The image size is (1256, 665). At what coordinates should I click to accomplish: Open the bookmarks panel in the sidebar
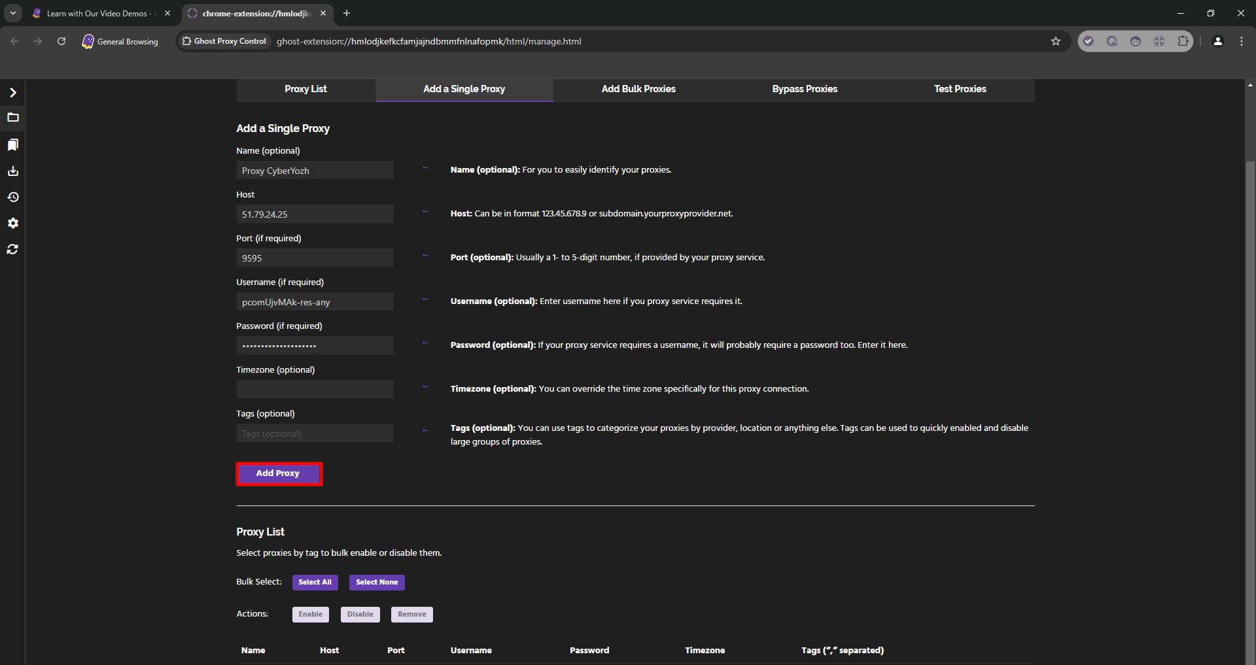pyautogui.click(x=12, y=145)
